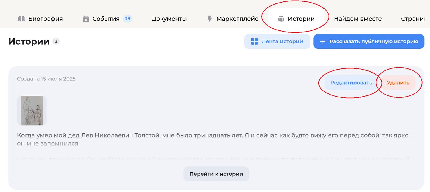430x192 pixels.
Task: Select the Найдем вместе tab
Action: 358,19
